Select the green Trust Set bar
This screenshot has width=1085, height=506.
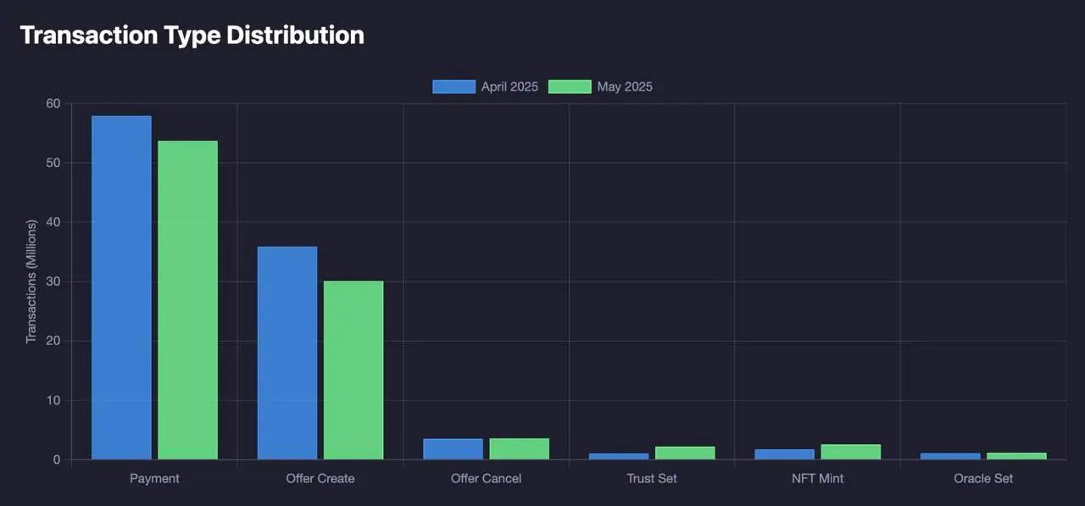click(685, 453)
